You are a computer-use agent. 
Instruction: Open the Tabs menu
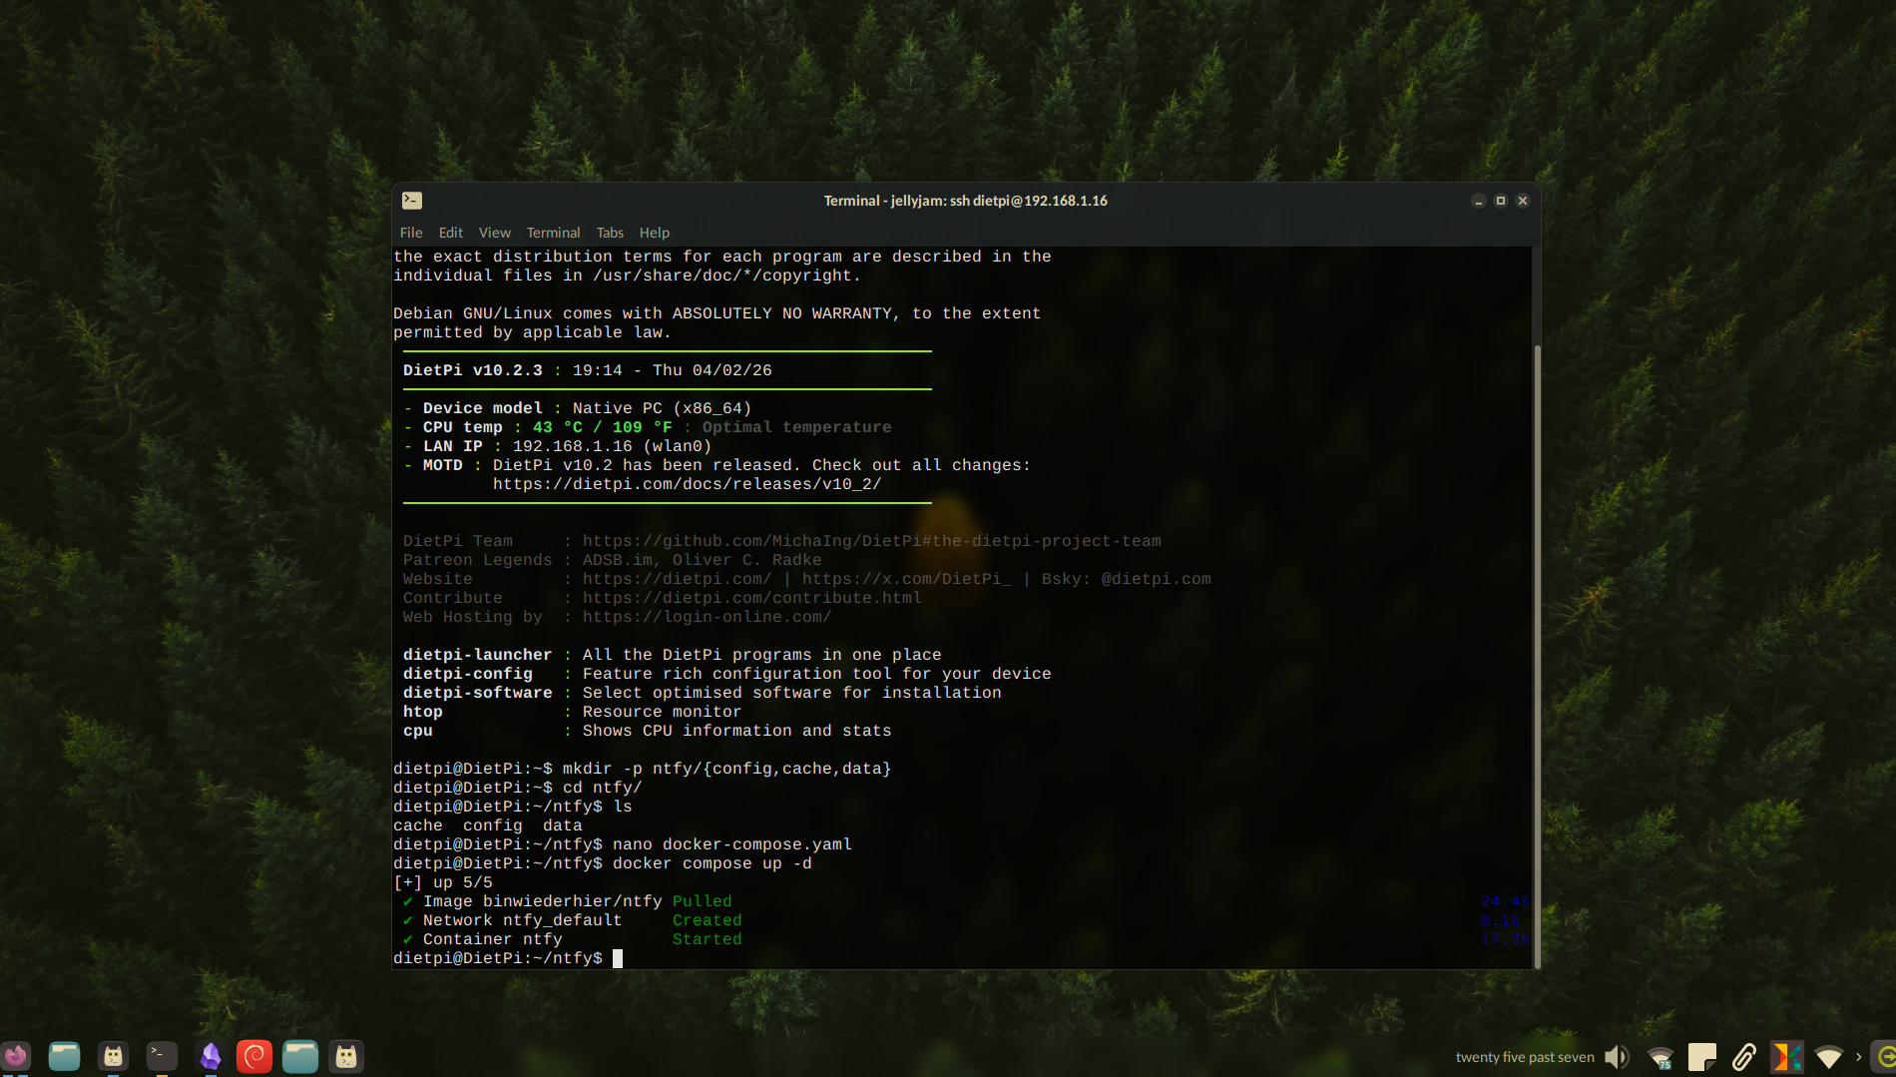(x=610, y=233)
